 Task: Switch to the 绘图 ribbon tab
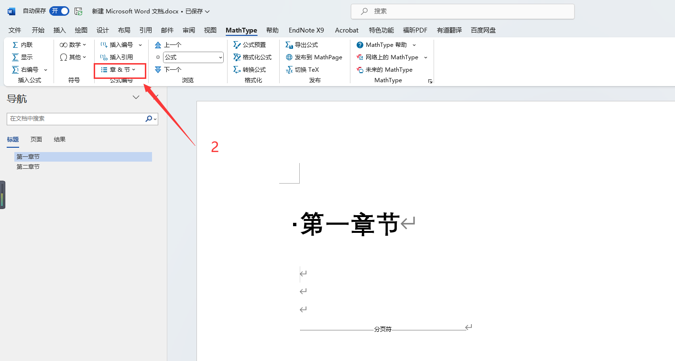(x=81, y=30)
